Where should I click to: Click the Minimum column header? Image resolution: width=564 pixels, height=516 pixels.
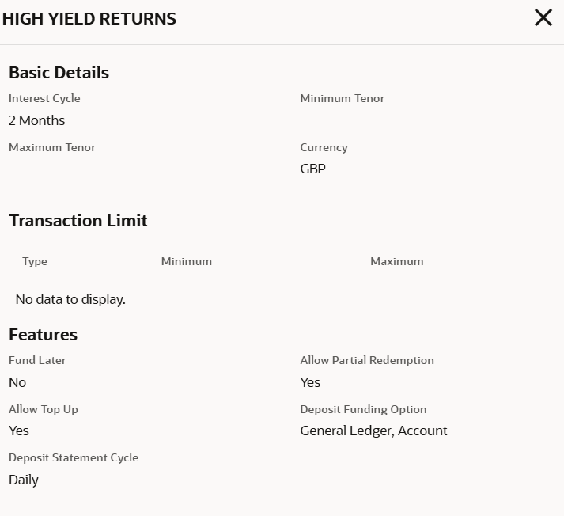click(x=186, y=261)
